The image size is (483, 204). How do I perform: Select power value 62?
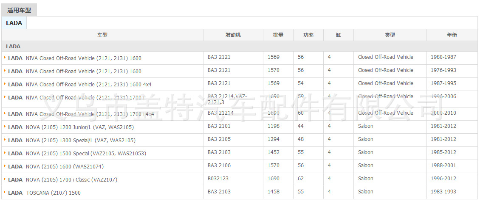[301, 179]
